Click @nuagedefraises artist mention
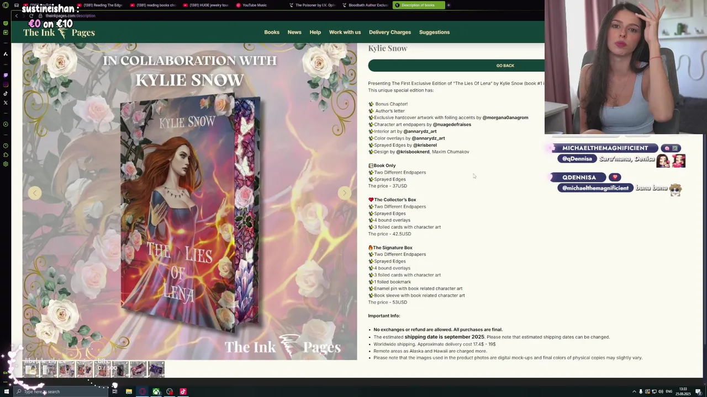This screenshot has width=707, height=397. pyautogui.click(x=452, y=125)
